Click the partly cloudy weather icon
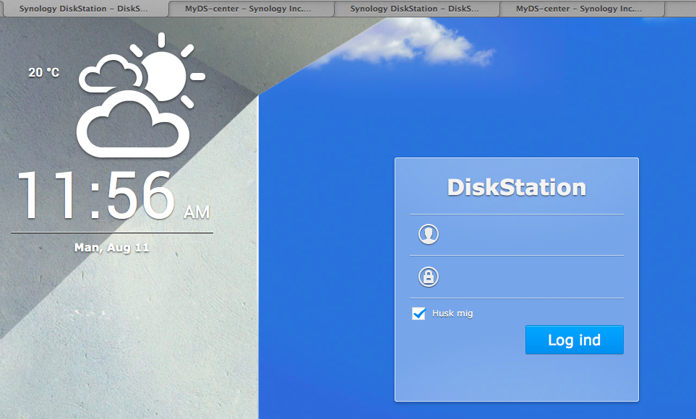The image size is (696, 419). click(x=141, y=95)
